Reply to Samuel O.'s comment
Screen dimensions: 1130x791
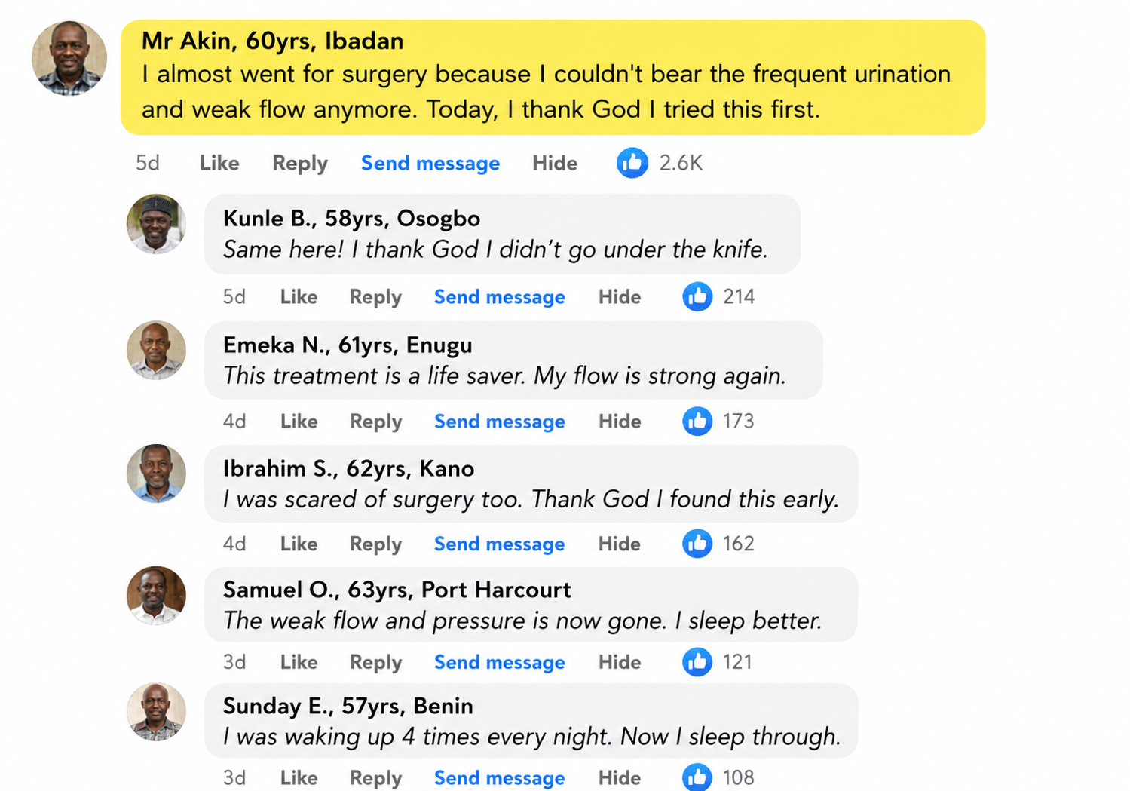click(x=375, y=662)
